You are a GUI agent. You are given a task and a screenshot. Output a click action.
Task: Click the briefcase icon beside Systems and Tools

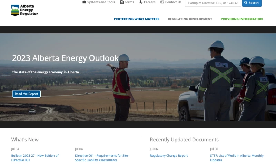point(84,2)
